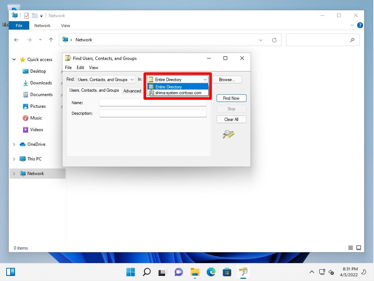Refresh the Network folder view
This screenshot has width=374, height=281.
[x=274, y=40]
